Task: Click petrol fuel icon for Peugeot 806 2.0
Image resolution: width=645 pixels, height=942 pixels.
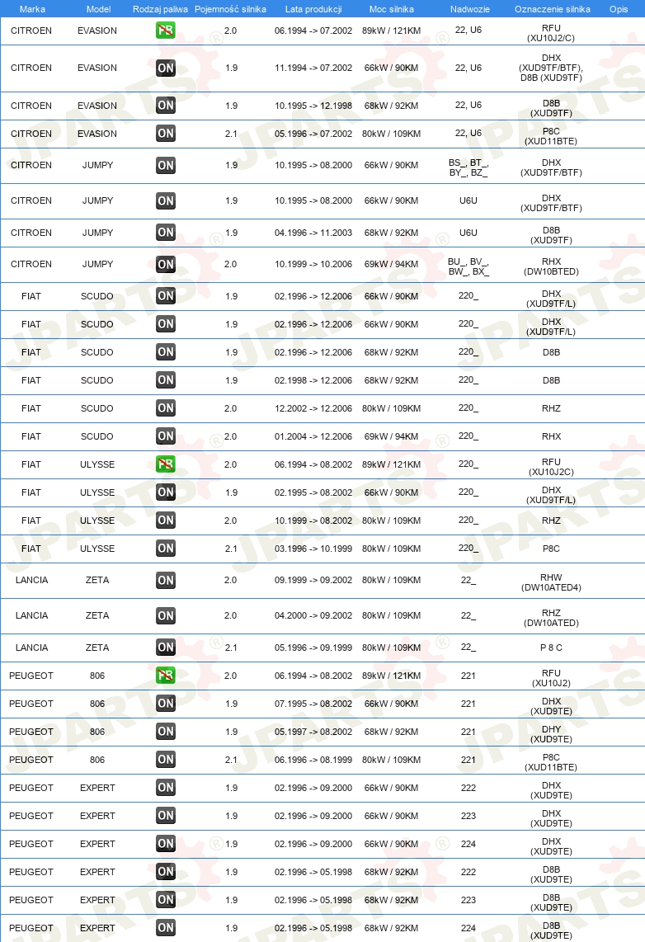Action: click(x=165, y=676)
